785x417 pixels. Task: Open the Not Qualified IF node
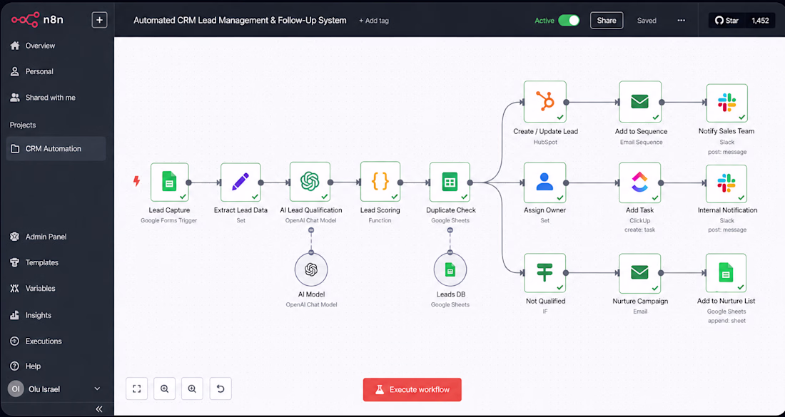545,273
